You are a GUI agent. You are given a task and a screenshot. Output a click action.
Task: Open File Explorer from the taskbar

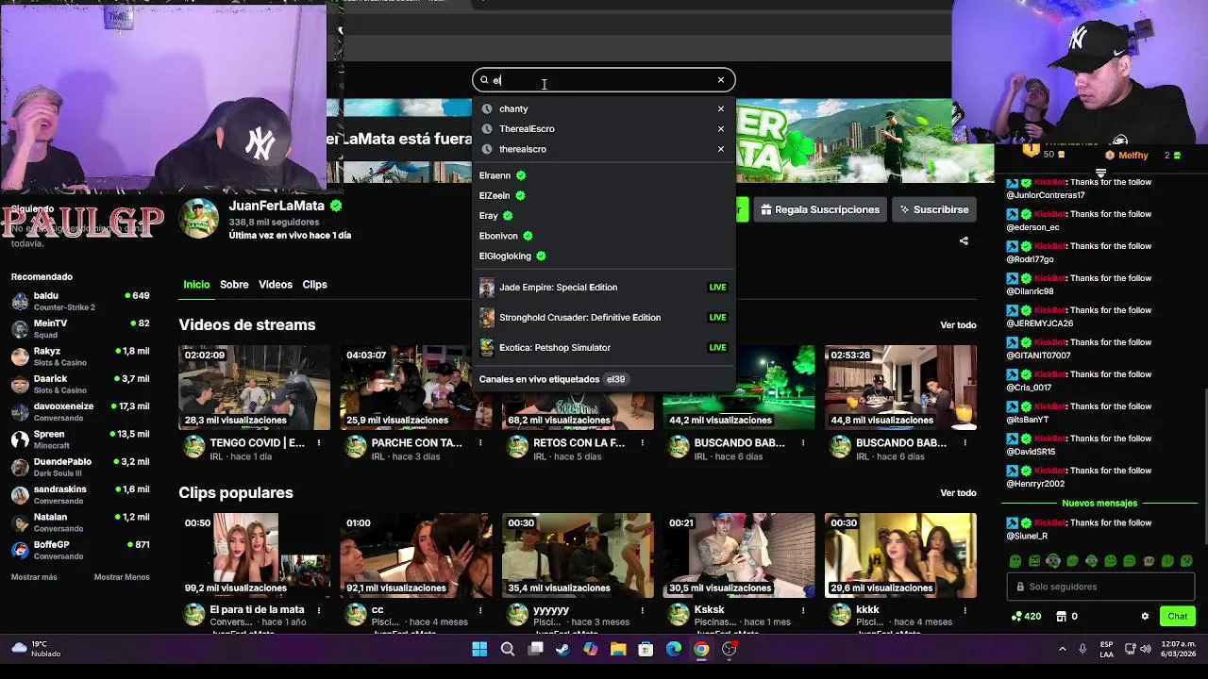click(618, 649)
